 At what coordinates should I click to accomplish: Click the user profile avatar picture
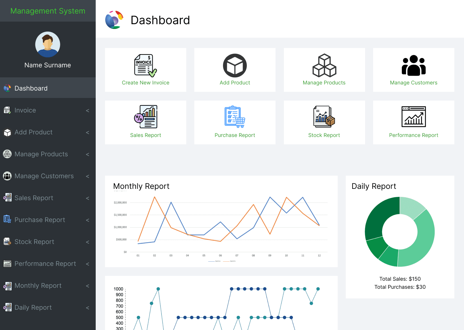coord(48,44)
